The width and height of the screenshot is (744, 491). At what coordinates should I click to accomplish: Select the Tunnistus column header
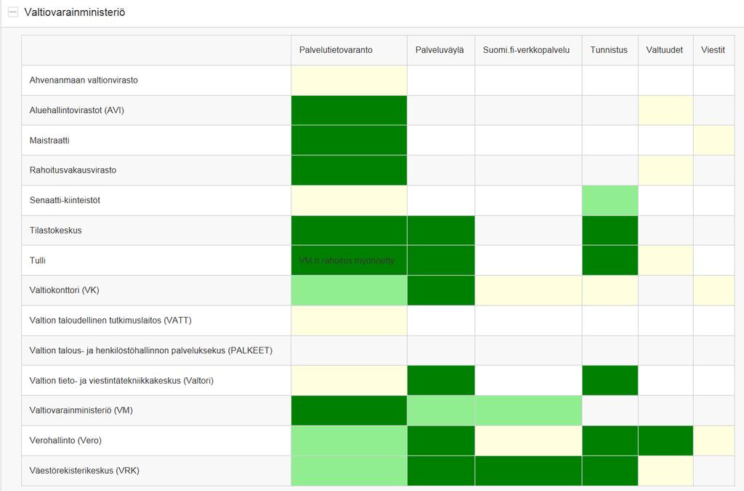pyautogui.click(x=609, y=50)
